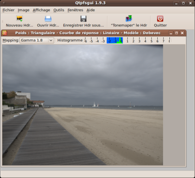Image resolution: width=195 pixels, height=178 pixels.
Task: Click the window menu button in the title bar
Action: [4, 3]
